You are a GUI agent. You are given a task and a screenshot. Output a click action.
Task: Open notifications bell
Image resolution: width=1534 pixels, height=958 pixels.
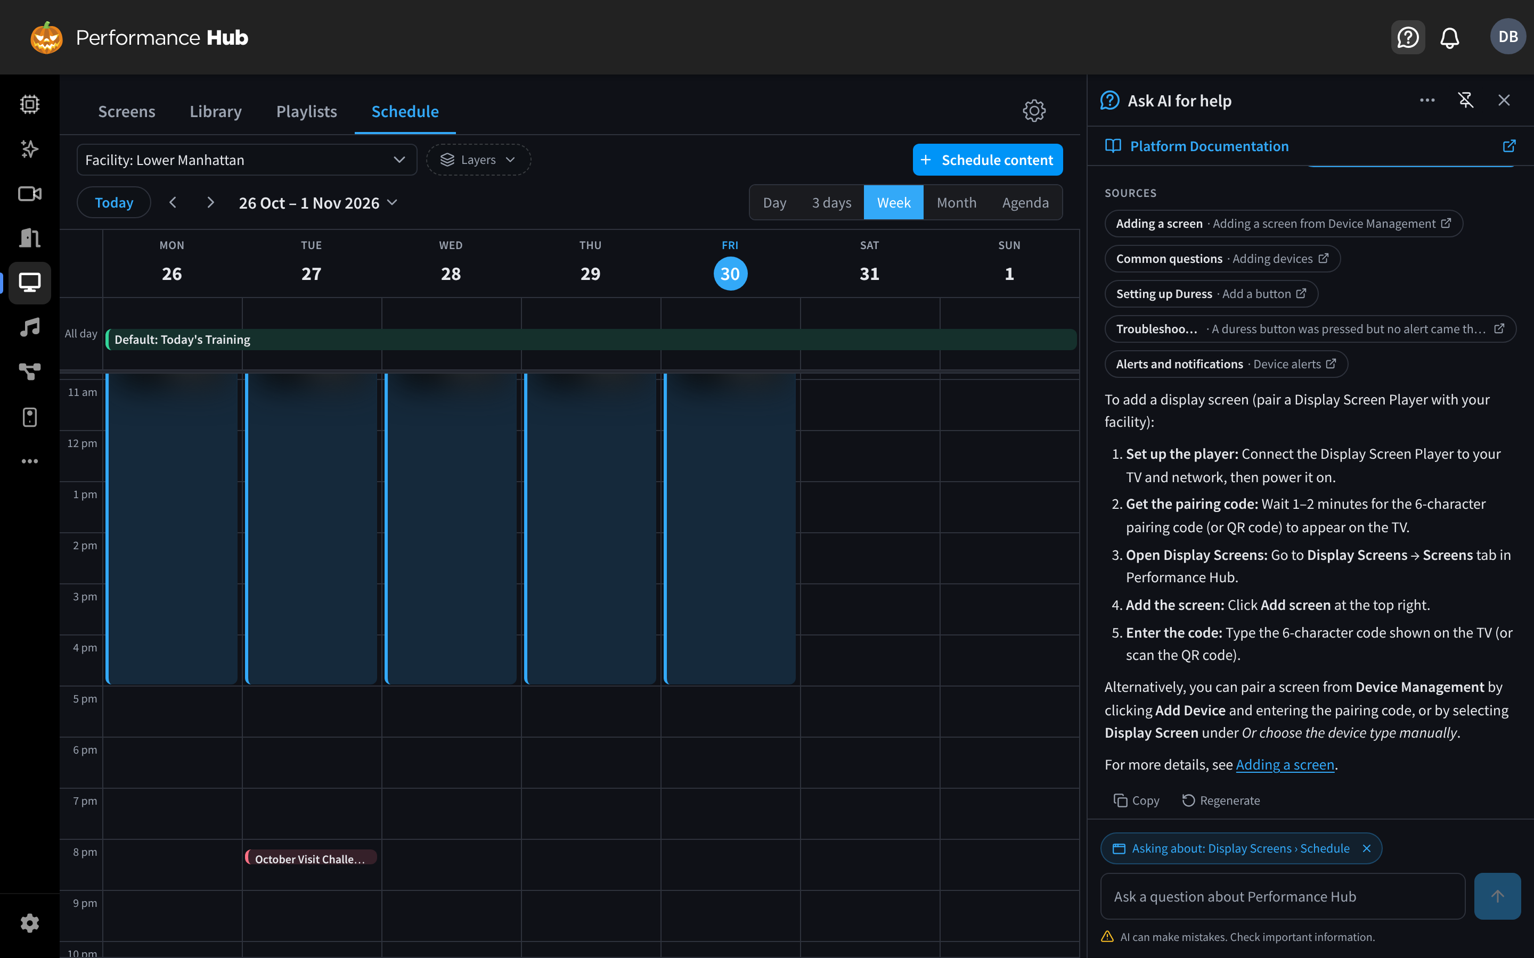pyautogui.click(x=1450, y=37)
